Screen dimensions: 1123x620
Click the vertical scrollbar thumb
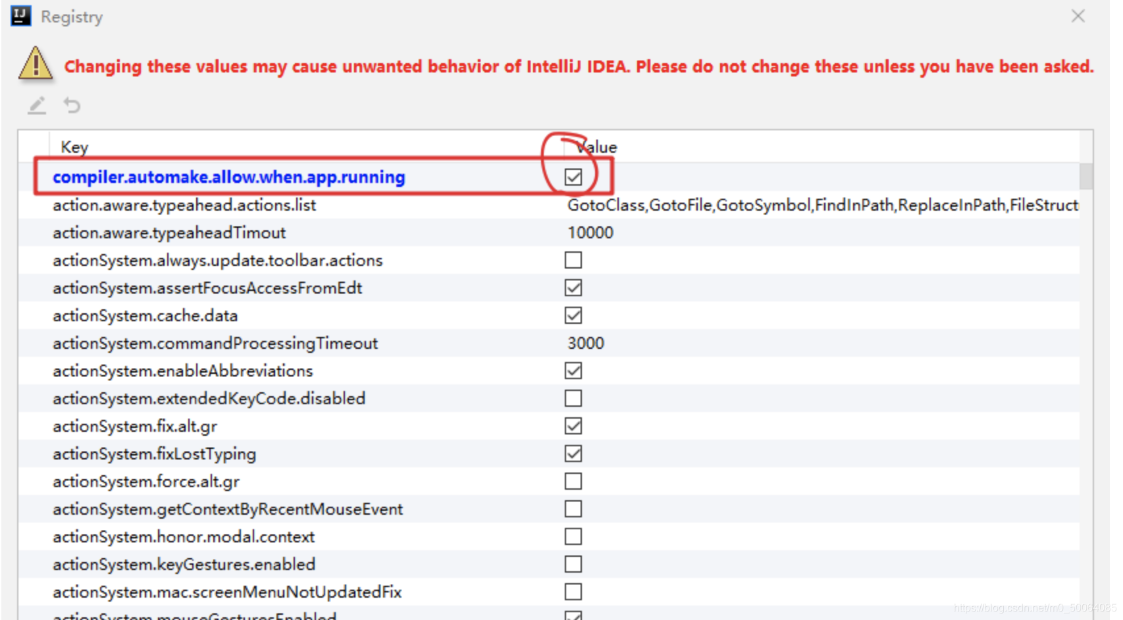1086,176
